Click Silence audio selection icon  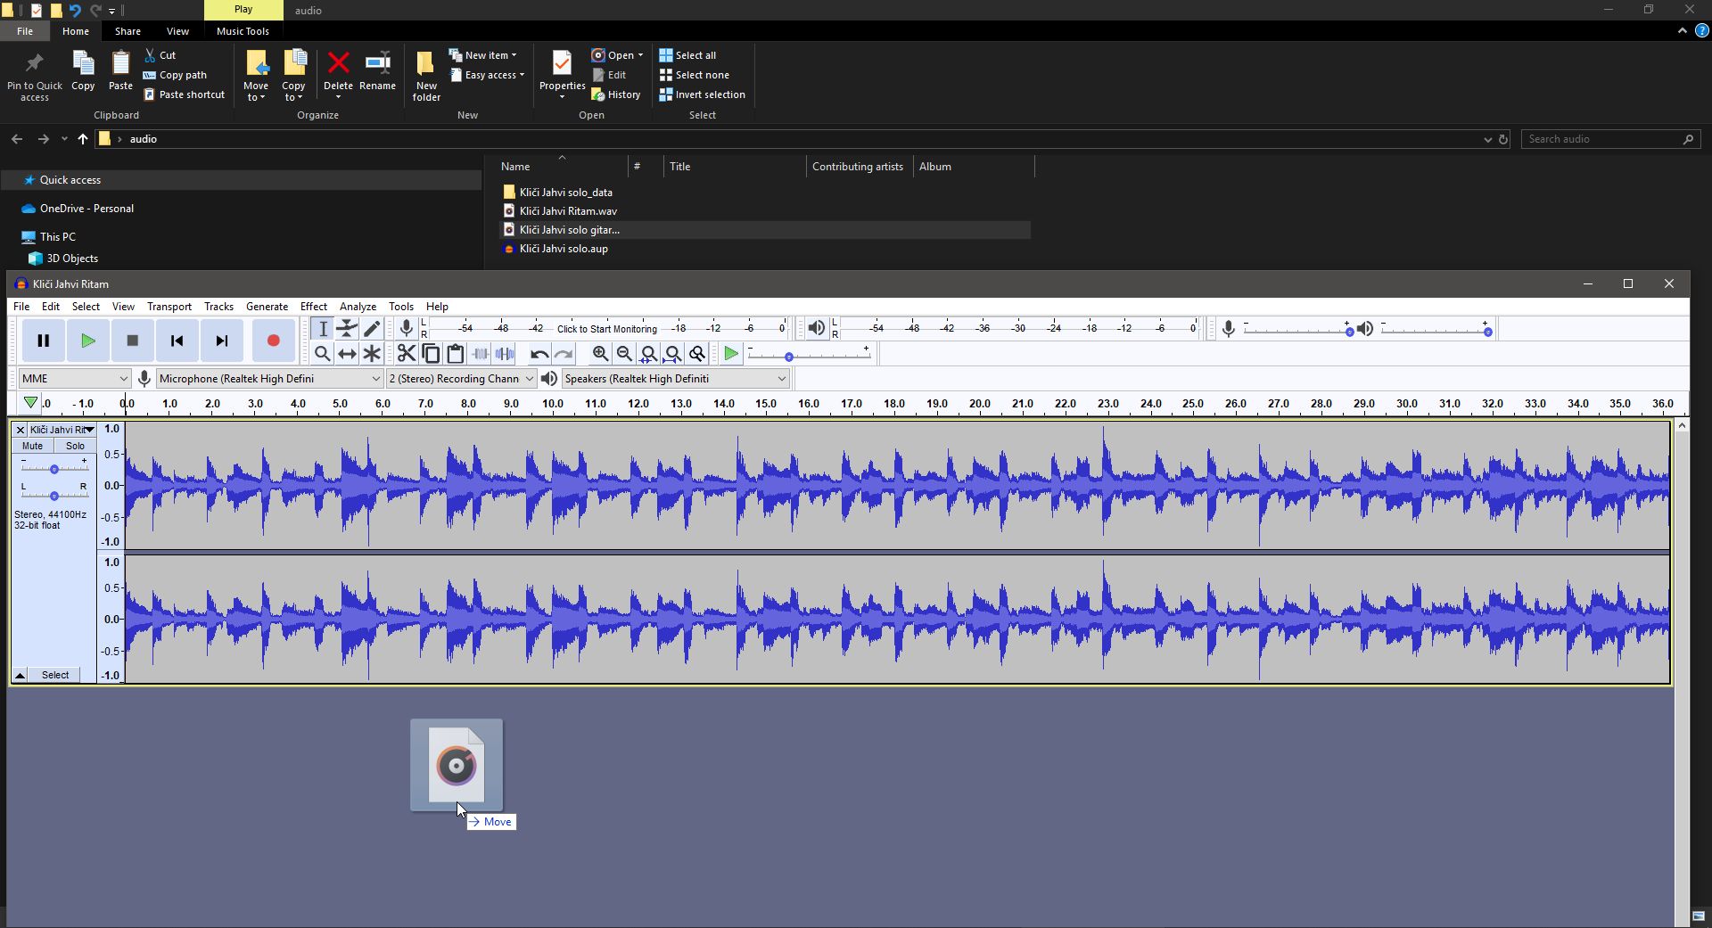tap(505, 354)
